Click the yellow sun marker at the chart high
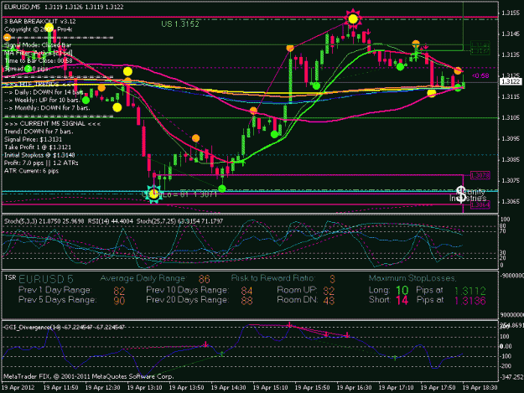This screenshot has width=524, height=393. tap(353, 18)
